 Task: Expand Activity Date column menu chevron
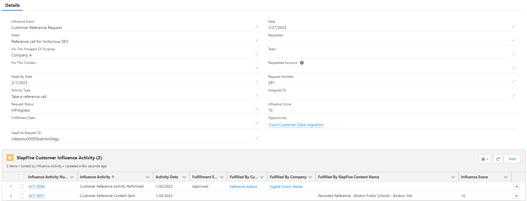[x=184, y=177]
